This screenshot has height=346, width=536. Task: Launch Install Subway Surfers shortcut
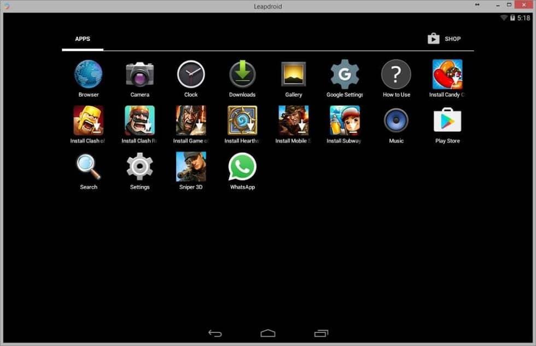[x=345, y=121]
